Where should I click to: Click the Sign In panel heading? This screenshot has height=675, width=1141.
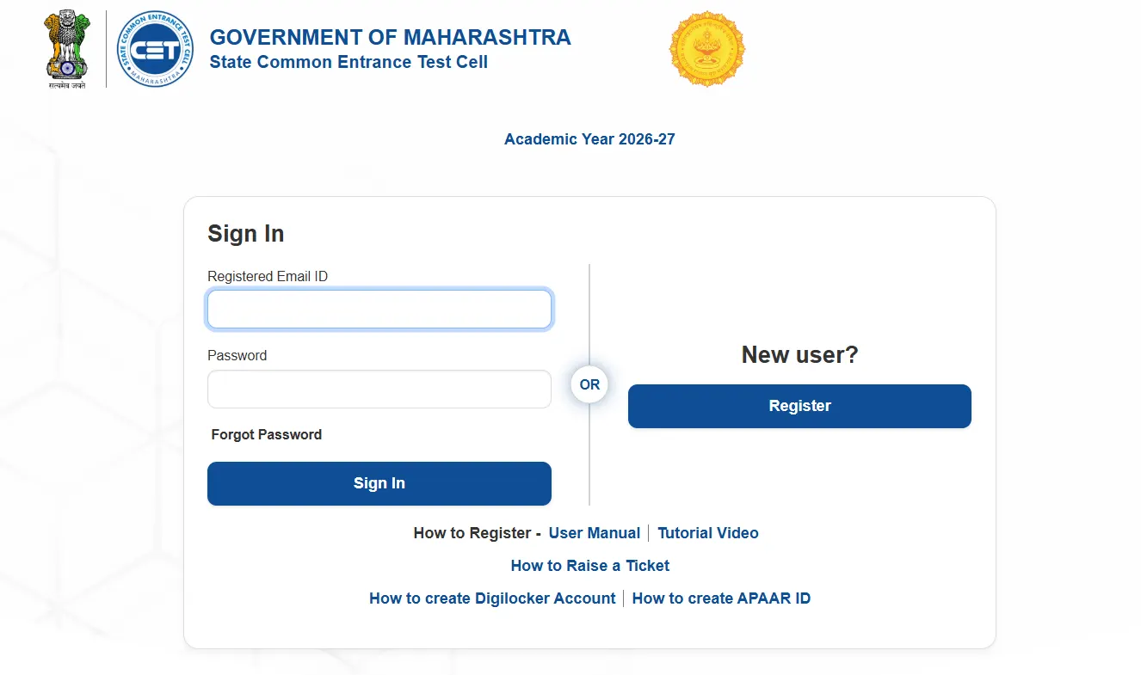pyautogui.click(x=245, y=233)
